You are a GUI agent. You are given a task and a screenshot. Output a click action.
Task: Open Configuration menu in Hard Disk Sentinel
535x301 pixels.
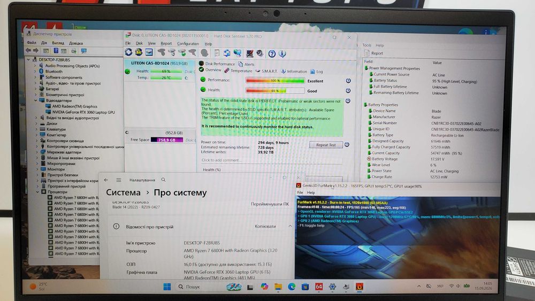[188, 44]
